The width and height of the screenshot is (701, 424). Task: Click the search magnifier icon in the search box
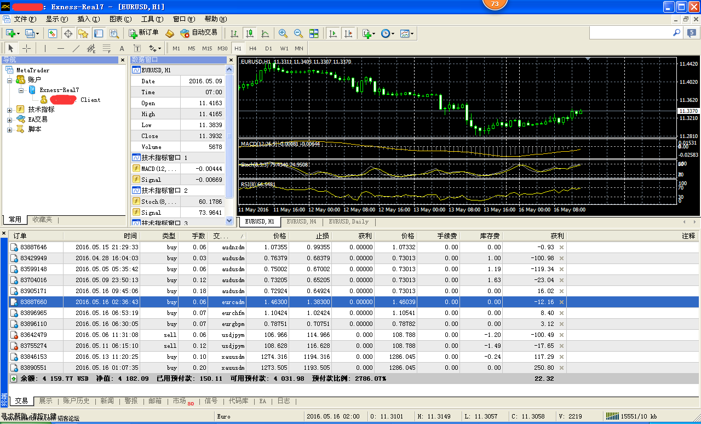click(x=677, y=33)
